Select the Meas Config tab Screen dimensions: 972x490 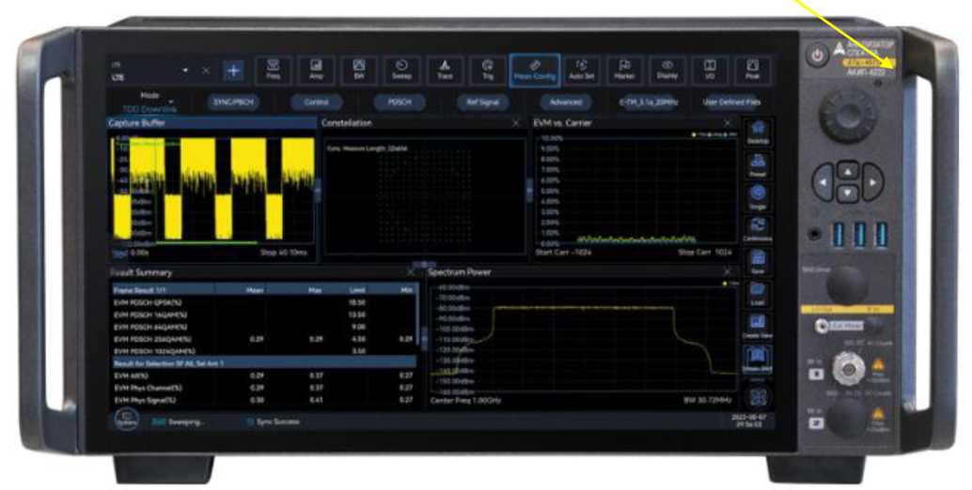535,69
